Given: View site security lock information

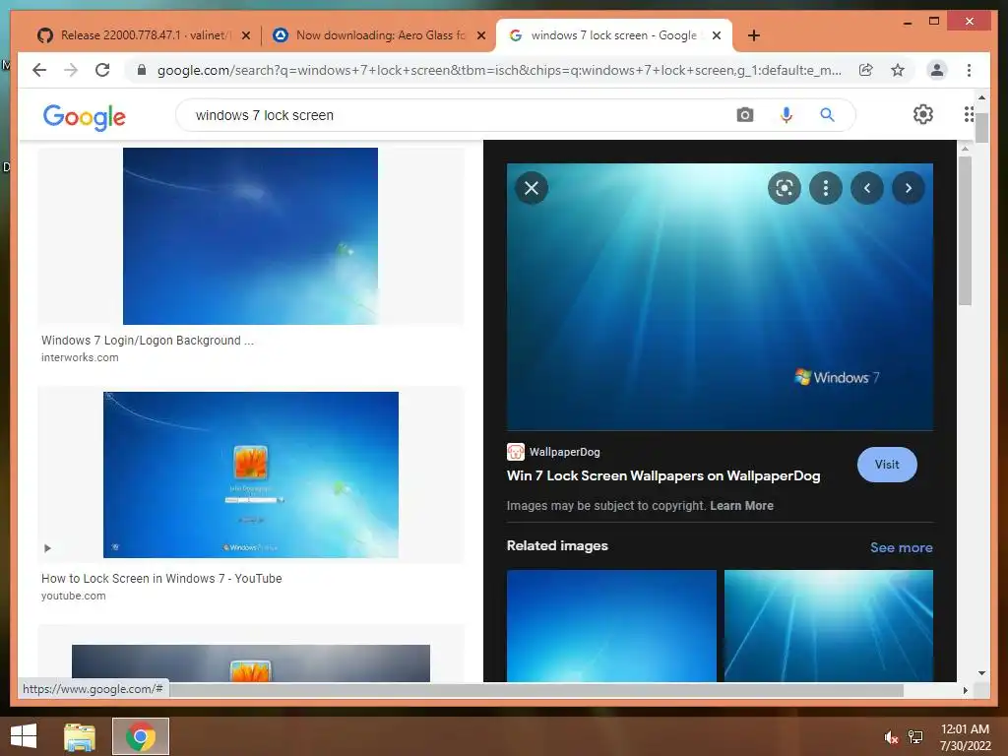Looking at the screenshot, I should coord(142,70).
